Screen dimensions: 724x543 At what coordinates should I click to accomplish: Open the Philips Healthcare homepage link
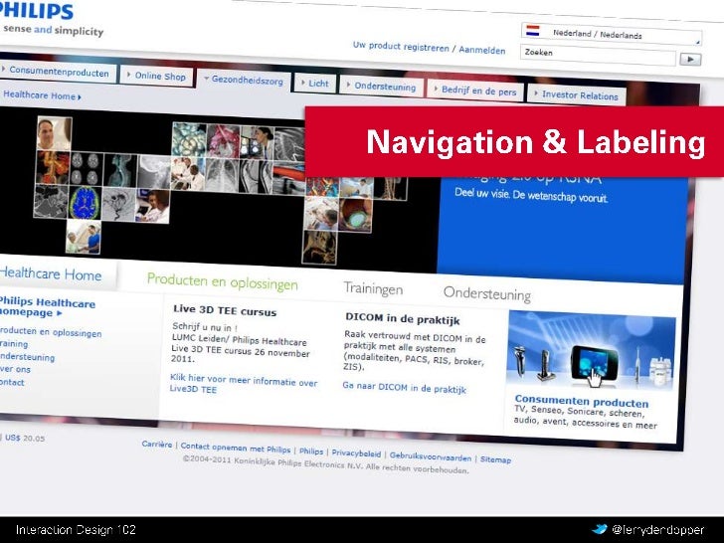(46, 307)
